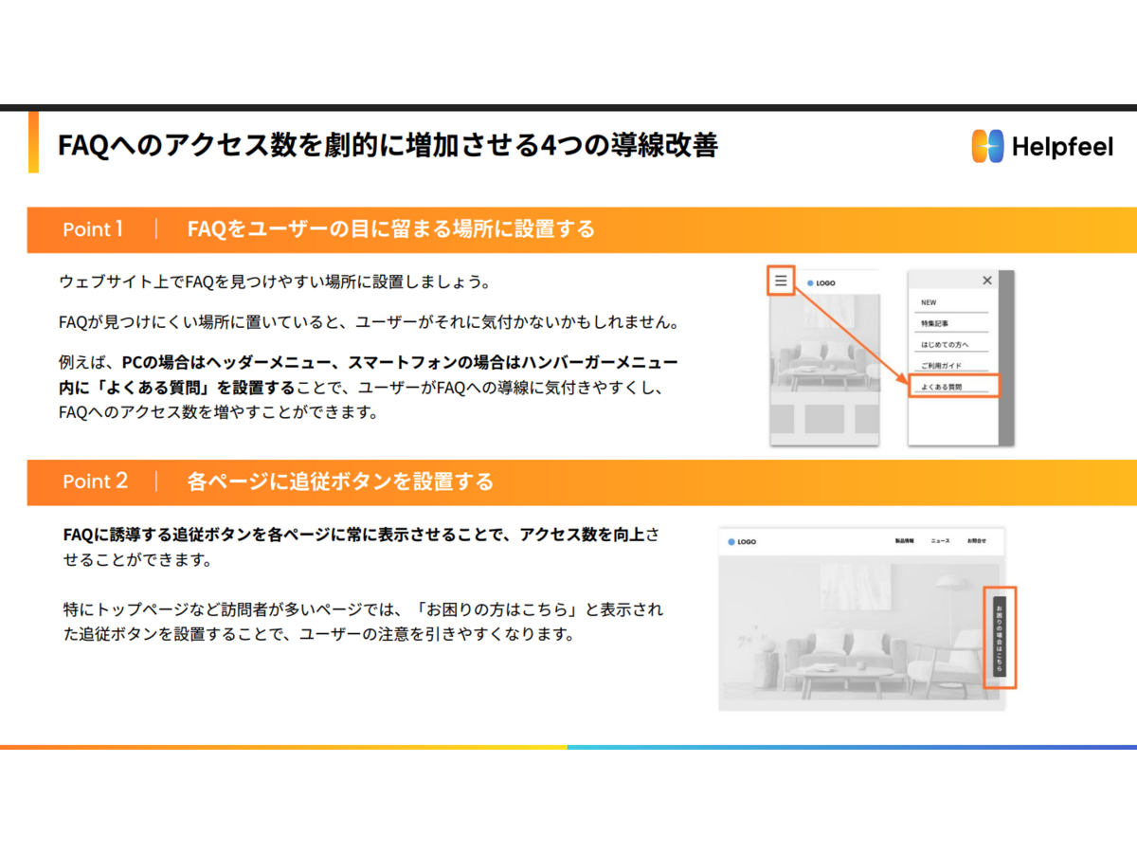Click the blue LOGO dot in mobile mockup
The height and width of the screenshot is (853, 1137).
[810, 282]
